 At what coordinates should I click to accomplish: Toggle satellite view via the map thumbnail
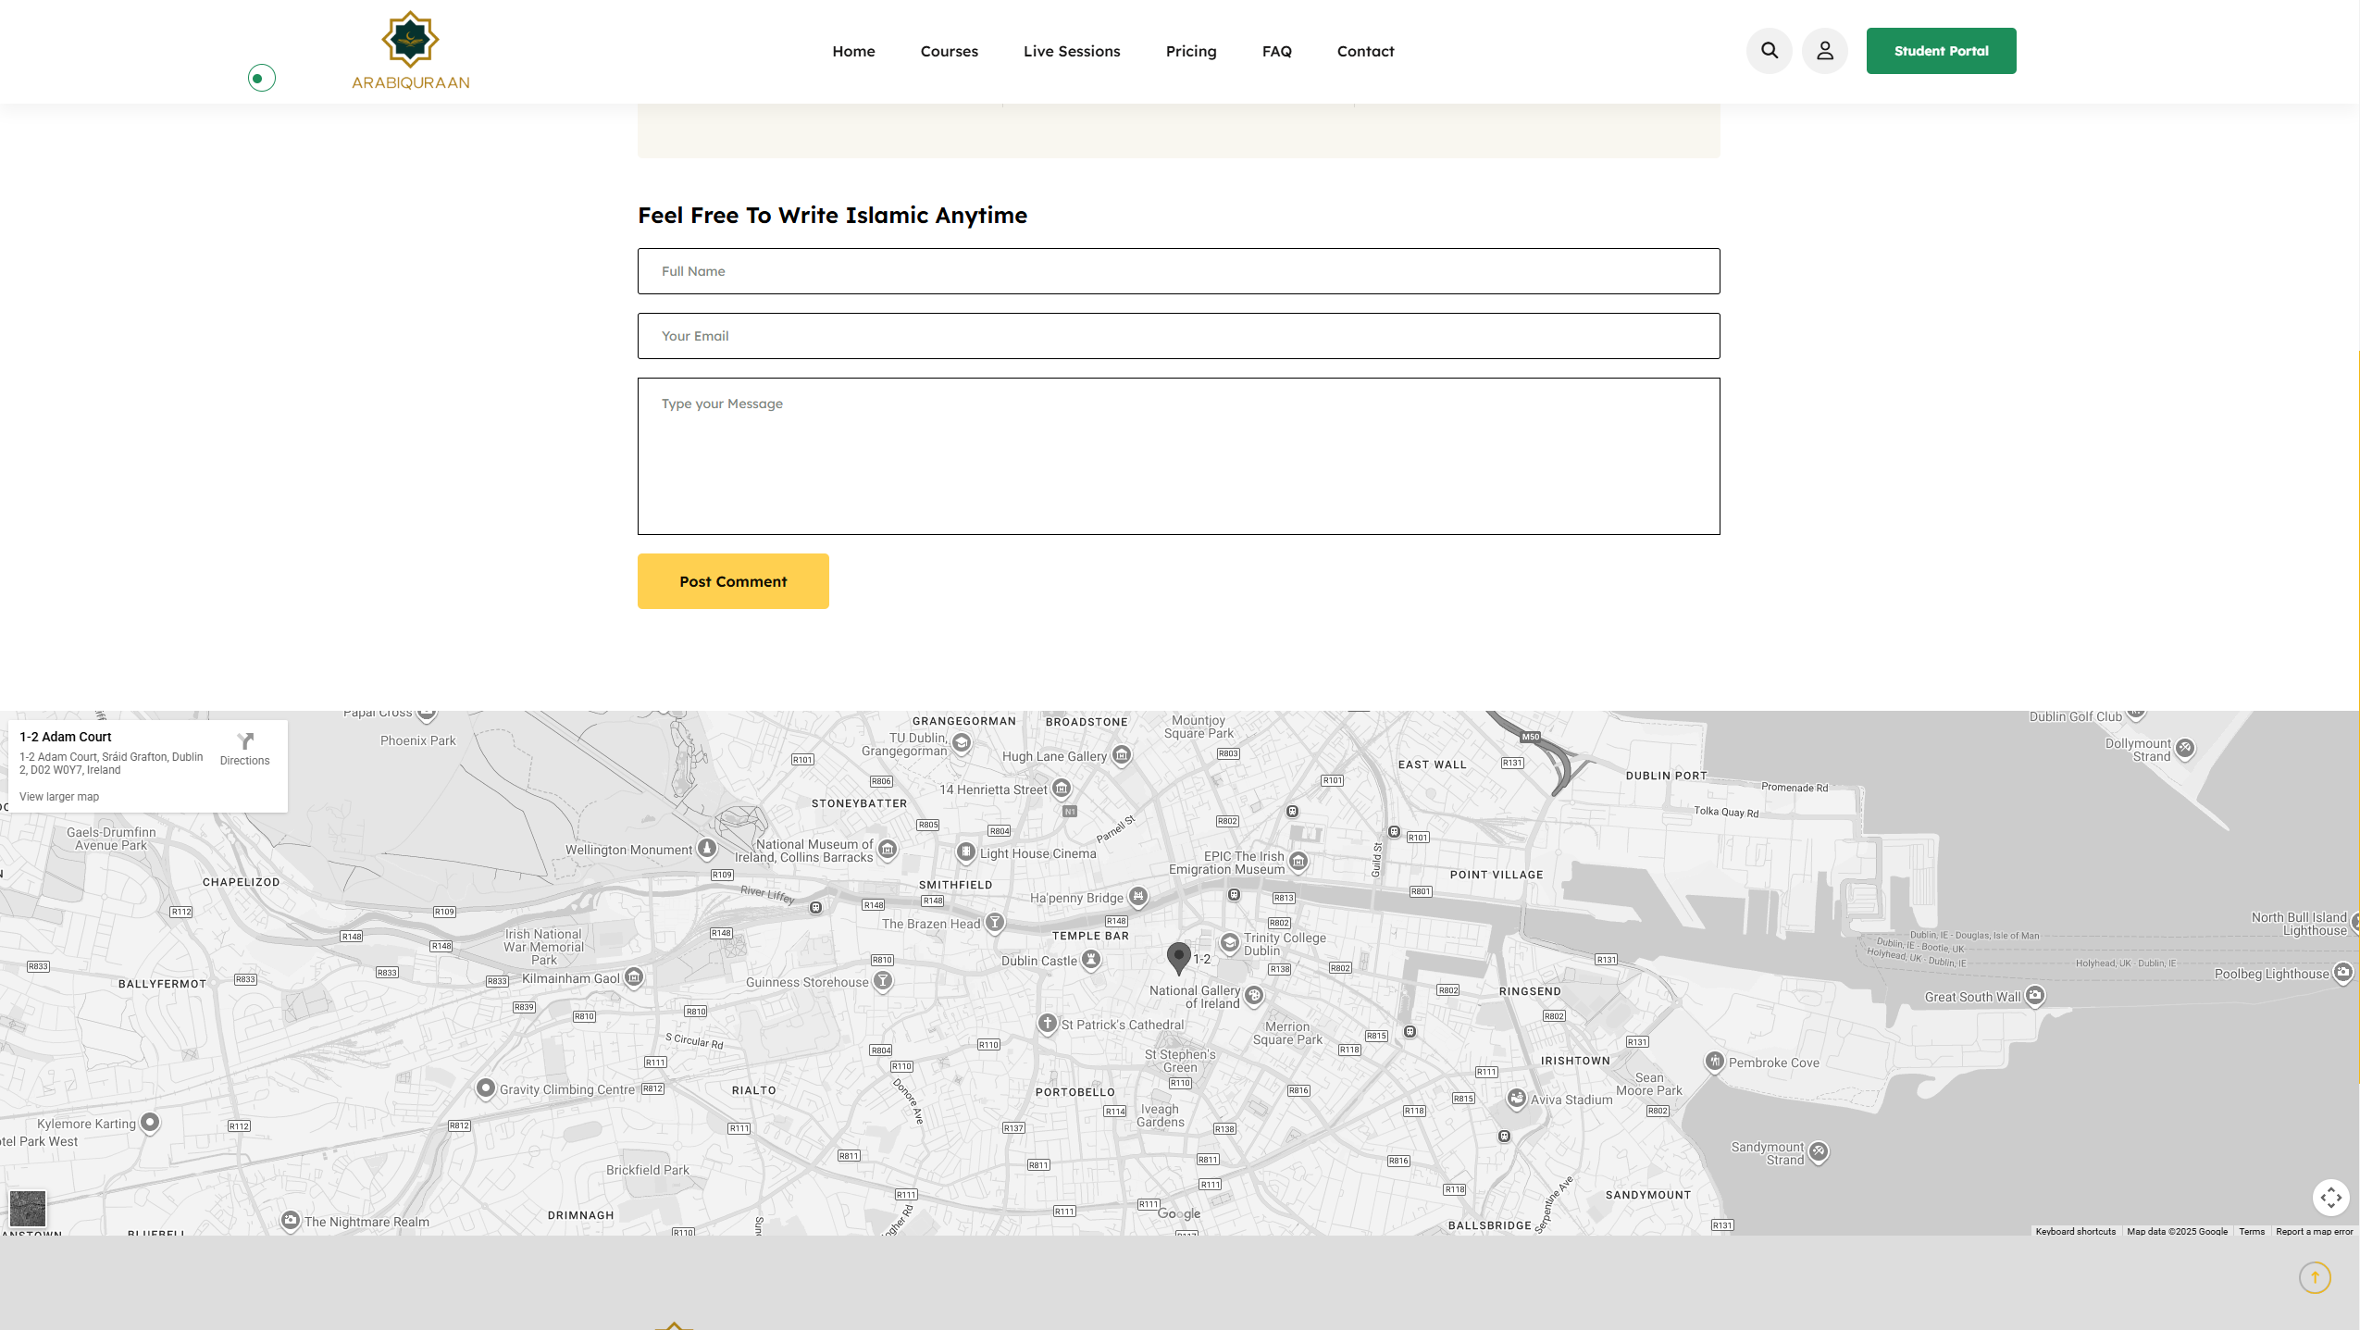pos(28,1209)
